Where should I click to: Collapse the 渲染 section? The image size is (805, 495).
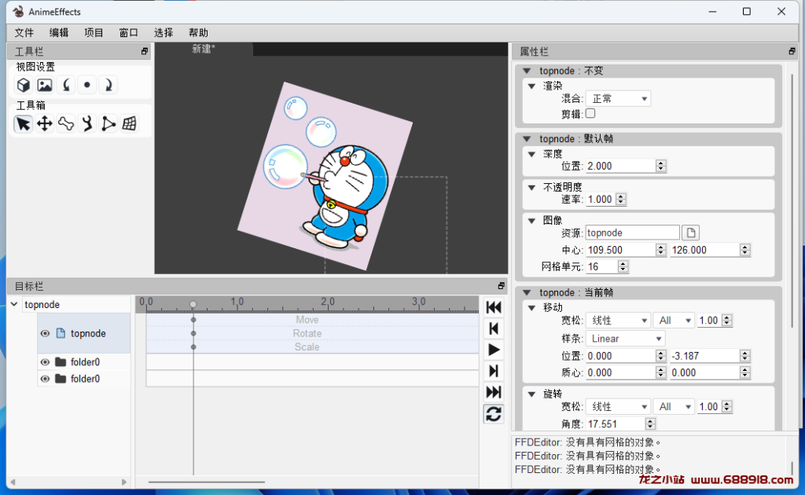click(532, 86)
